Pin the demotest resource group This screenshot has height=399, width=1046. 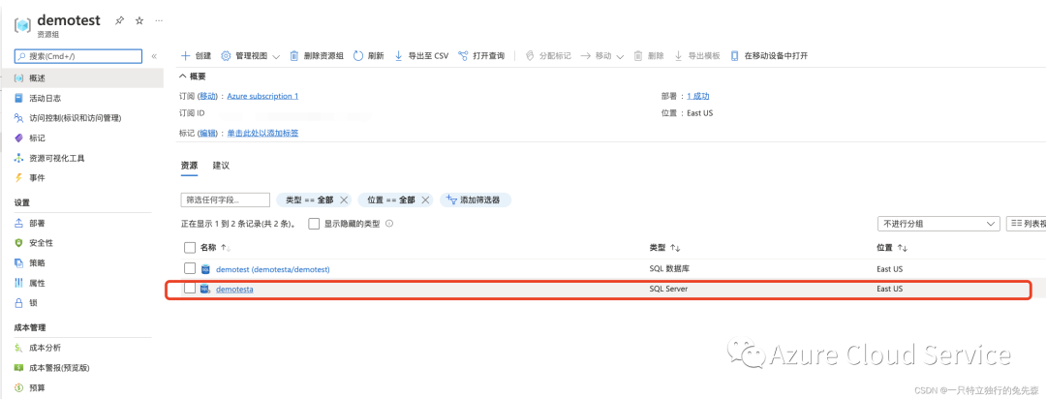[119, 20]
